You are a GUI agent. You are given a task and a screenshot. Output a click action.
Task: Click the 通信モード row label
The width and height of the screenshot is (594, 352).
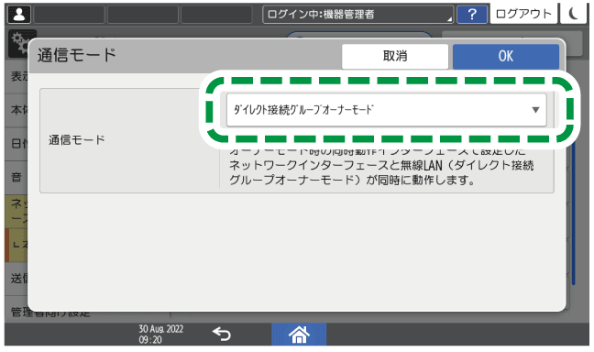76,140
